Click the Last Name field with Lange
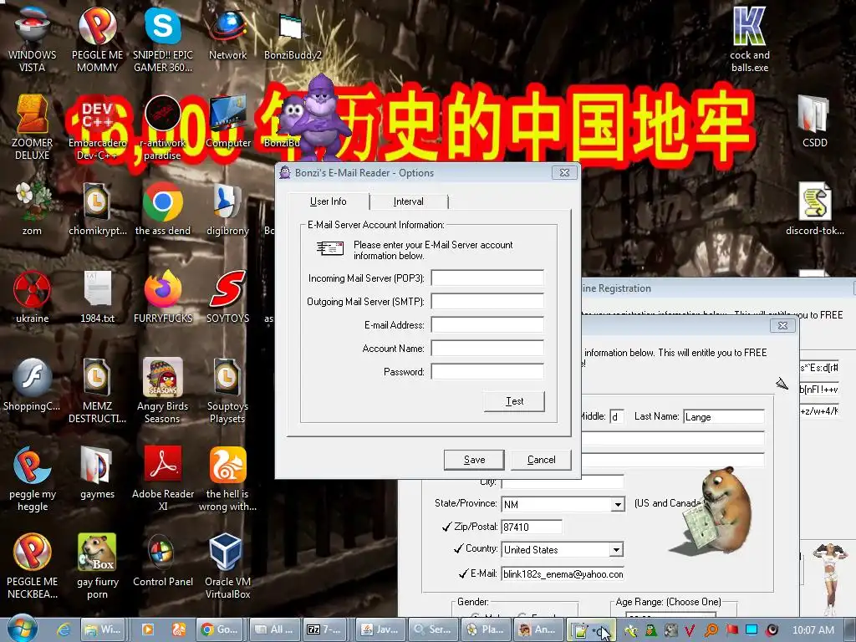Screen dimensions: 856x642 pyautogui.click(x=724, y=416)
